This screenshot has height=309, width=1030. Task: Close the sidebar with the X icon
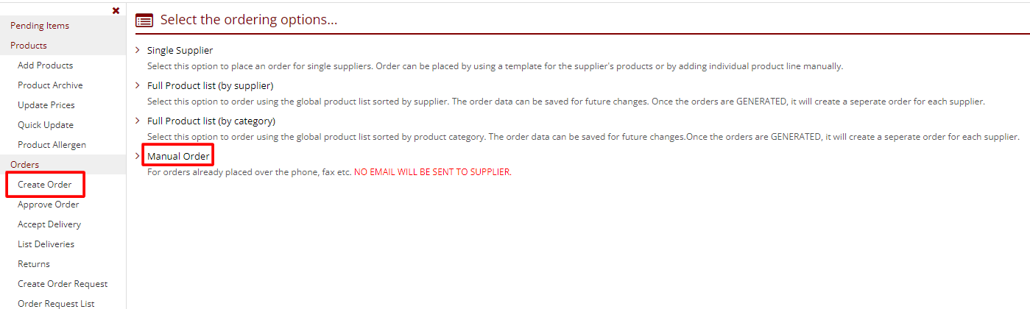coord(116,10)
